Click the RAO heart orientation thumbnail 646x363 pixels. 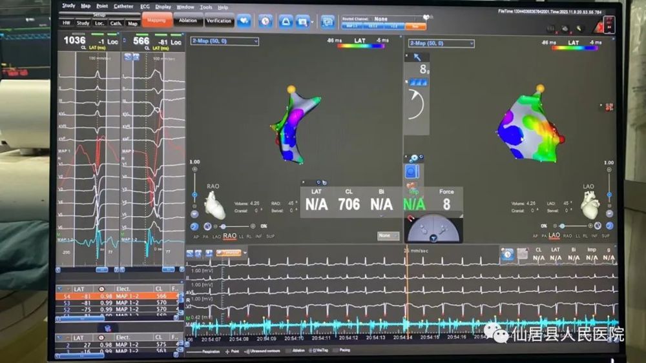coord(215,205)
